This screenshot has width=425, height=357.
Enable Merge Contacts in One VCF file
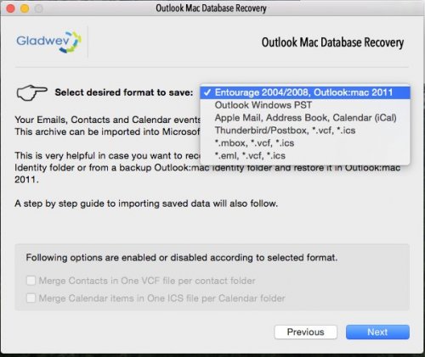31,281
